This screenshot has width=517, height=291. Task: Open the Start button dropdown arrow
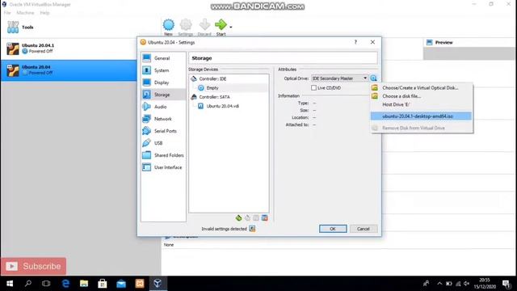click(x=231, y=27)
